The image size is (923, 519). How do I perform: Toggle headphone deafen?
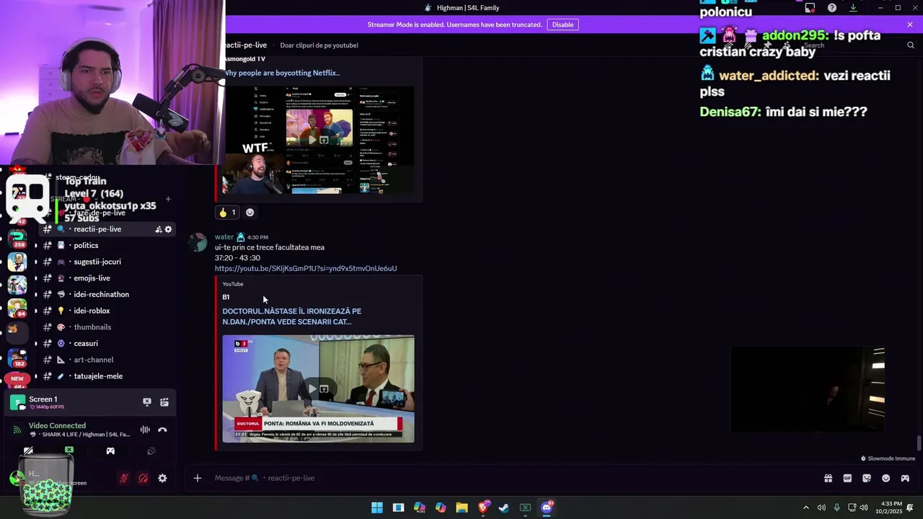coord(143,478)
